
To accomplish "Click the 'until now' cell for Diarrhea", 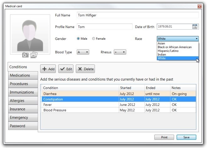I will point(157,94).
